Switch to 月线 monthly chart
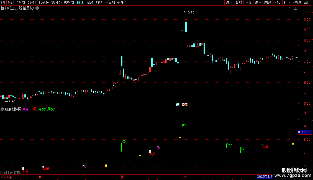313x180 pixels. [x=99, y=2]
